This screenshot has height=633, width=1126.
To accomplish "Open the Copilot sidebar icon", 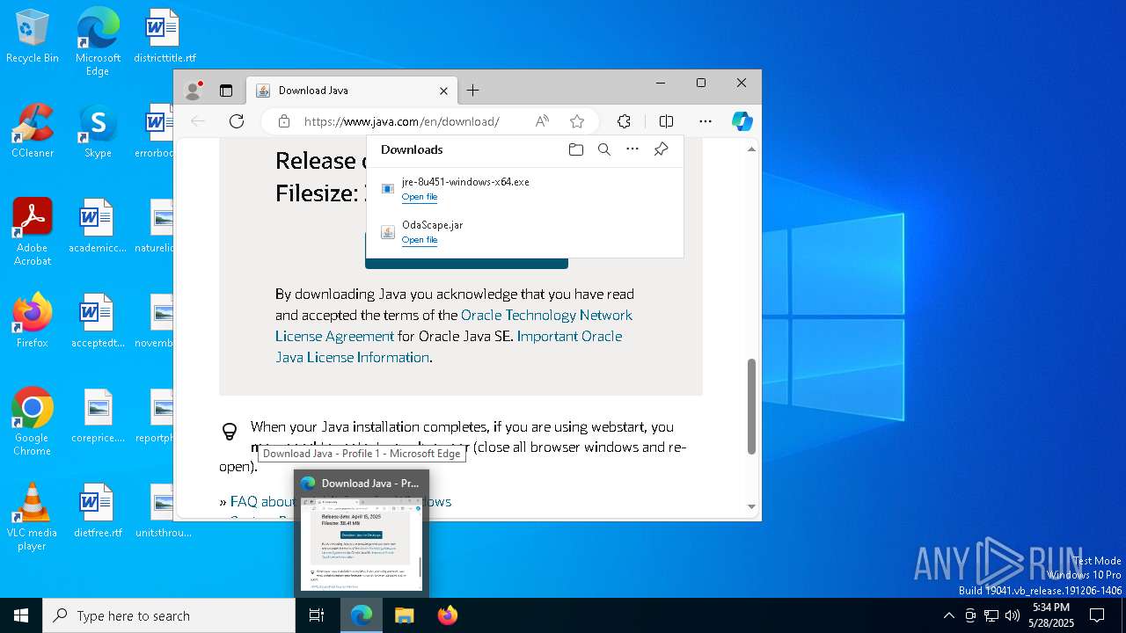I will coord(742,121).
